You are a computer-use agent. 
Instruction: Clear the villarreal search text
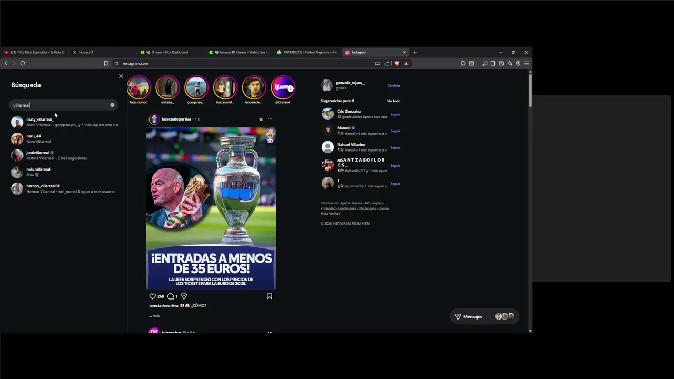112,105
